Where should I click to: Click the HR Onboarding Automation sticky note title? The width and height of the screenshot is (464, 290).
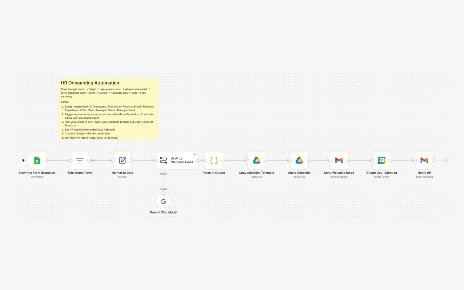pos(90,83)
